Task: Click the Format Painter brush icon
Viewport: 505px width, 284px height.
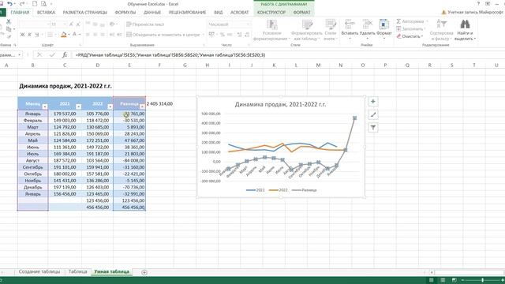Action: pos(9,37)
